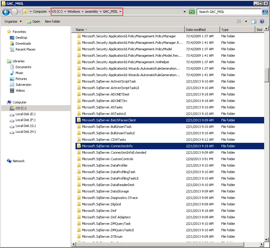Screen dimensions: 270x248
Task: Click the Computer breadcrumb segment
Action: (40, 11)
